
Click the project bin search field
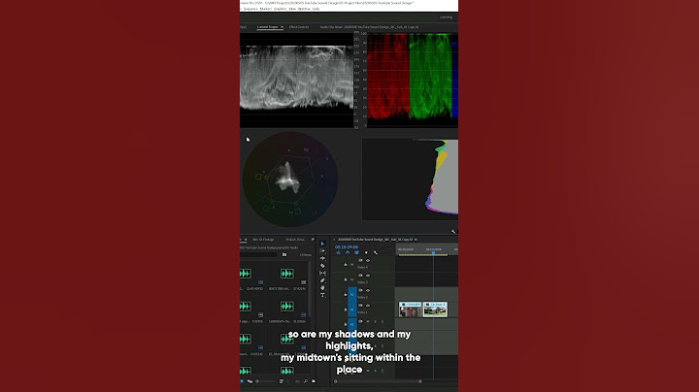click(x=259, y=255)
